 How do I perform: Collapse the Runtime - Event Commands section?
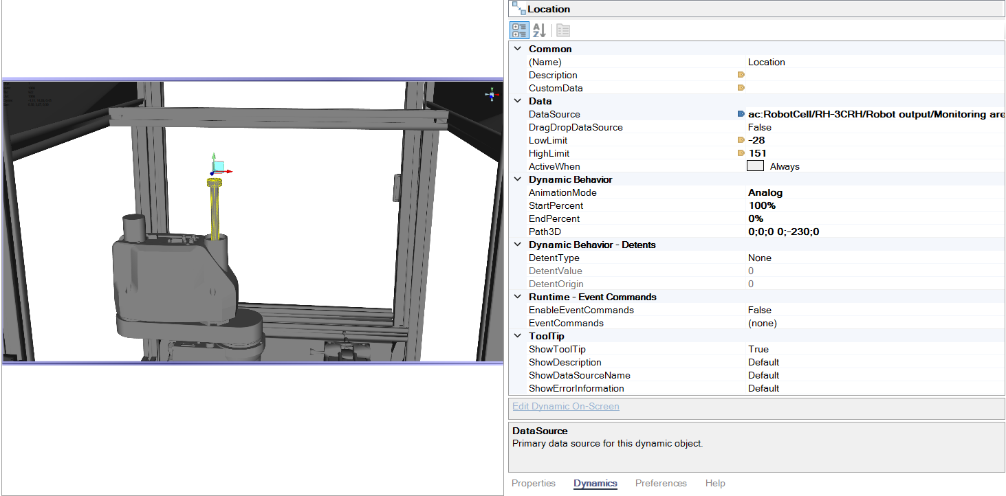[x=517, y=297]
